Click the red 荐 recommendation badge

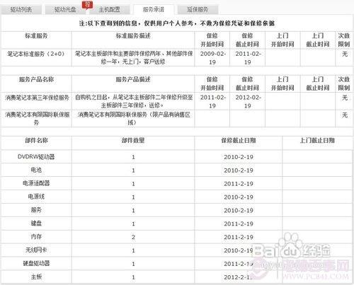pos(87,5)
